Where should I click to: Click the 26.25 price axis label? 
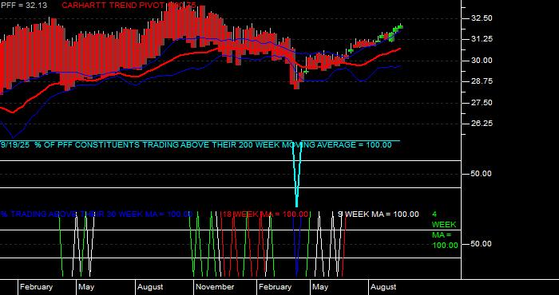point(482,124)
